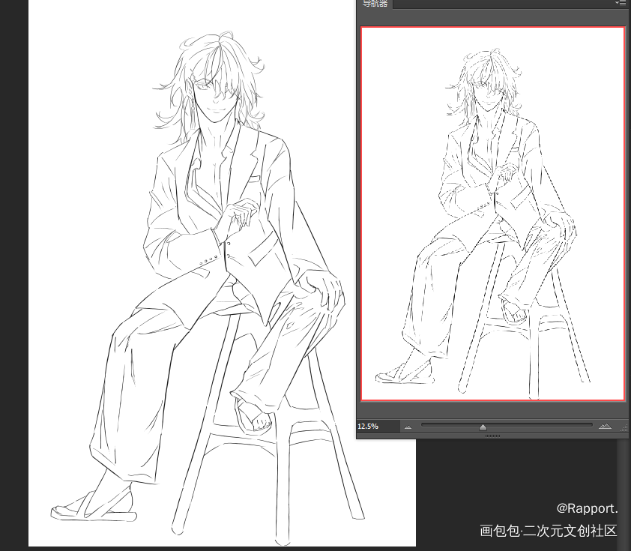
Task: Click the zoom slider track left of handle
Action: pos(450,425)
